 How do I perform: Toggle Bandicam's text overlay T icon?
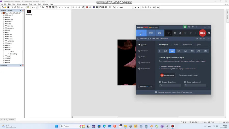[x=191, y=33]
